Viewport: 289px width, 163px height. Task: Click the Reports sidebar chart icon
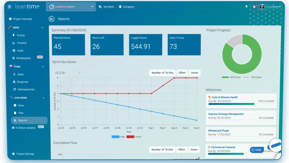[15, 120]
